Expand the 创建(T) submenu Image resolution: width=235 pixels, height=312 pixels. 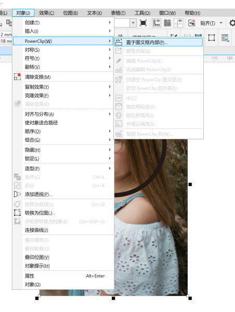(x=63, y=22)
